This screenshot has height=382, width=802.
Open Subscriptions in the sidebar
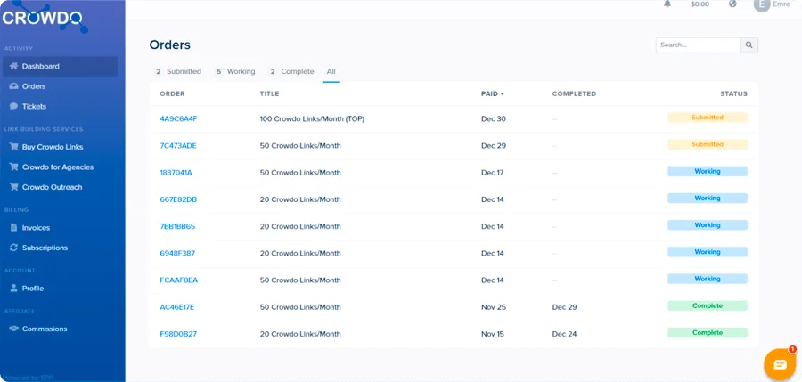tap(45, 248)
